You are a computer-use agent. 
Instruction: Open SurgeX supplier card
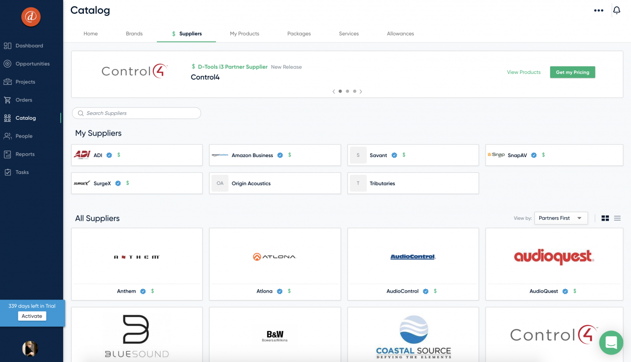[137, 183]
